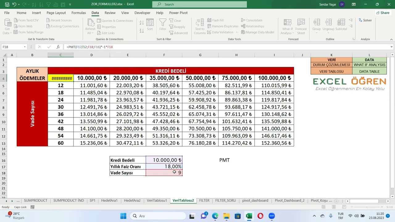Click the Consolidate button
395x222 pixels.
point(252,20)
